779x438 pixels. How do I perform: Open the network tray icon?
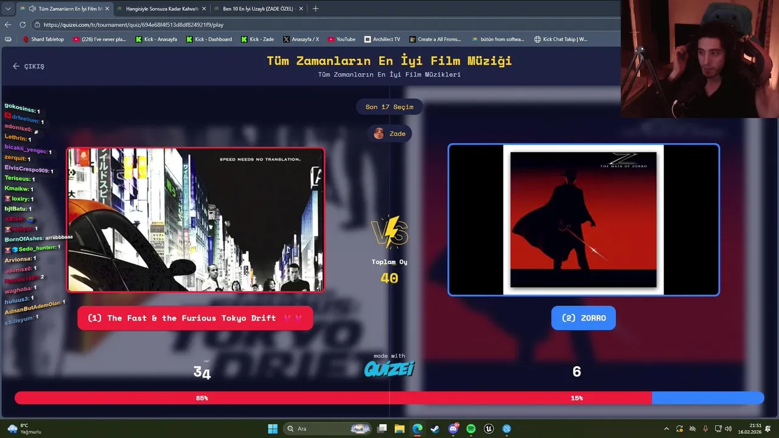[x=718, y=429]
